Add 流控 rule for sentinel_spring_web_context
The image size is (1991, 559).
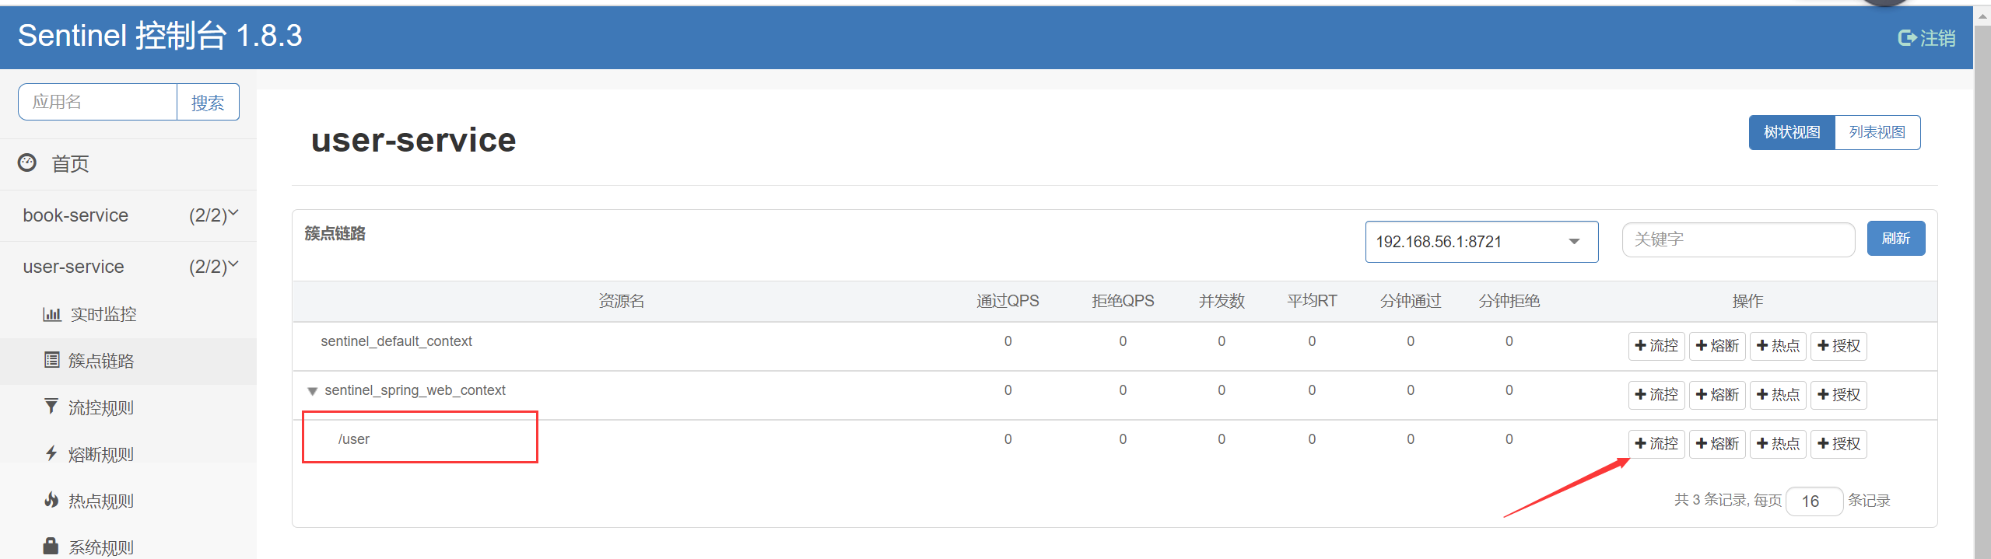tap(1656, 395)
